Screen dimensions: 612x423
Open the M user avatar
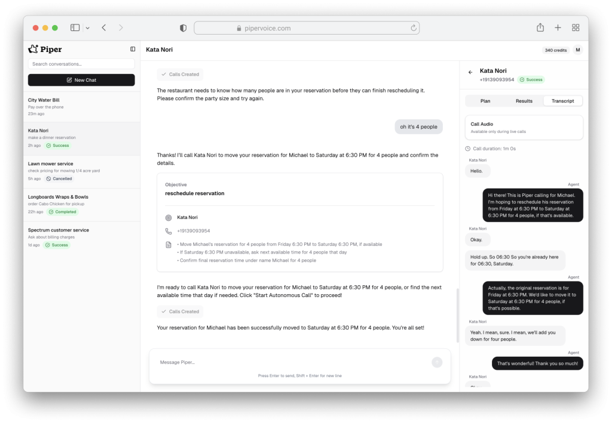coord(577,50)
